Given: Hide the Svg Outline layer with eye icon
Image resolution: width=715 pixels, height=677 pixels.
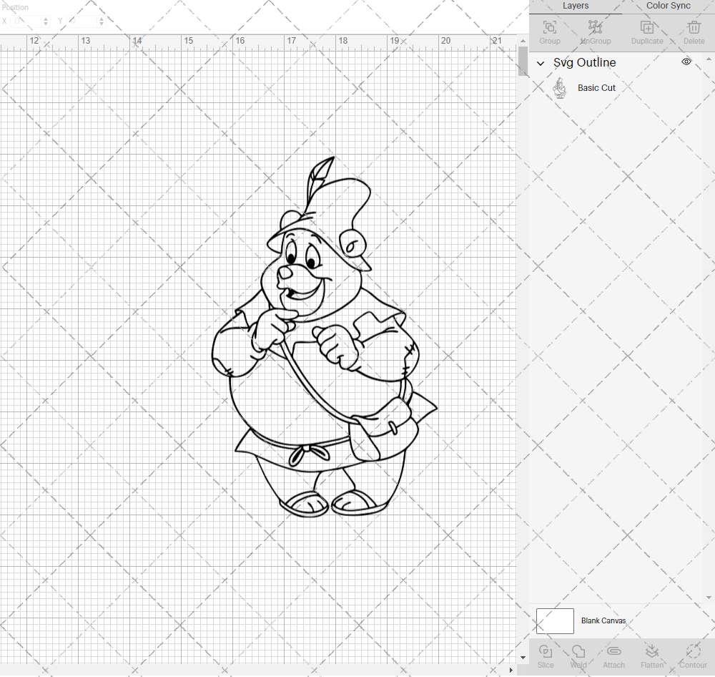Looking at the screenshot, I should 686,62.
